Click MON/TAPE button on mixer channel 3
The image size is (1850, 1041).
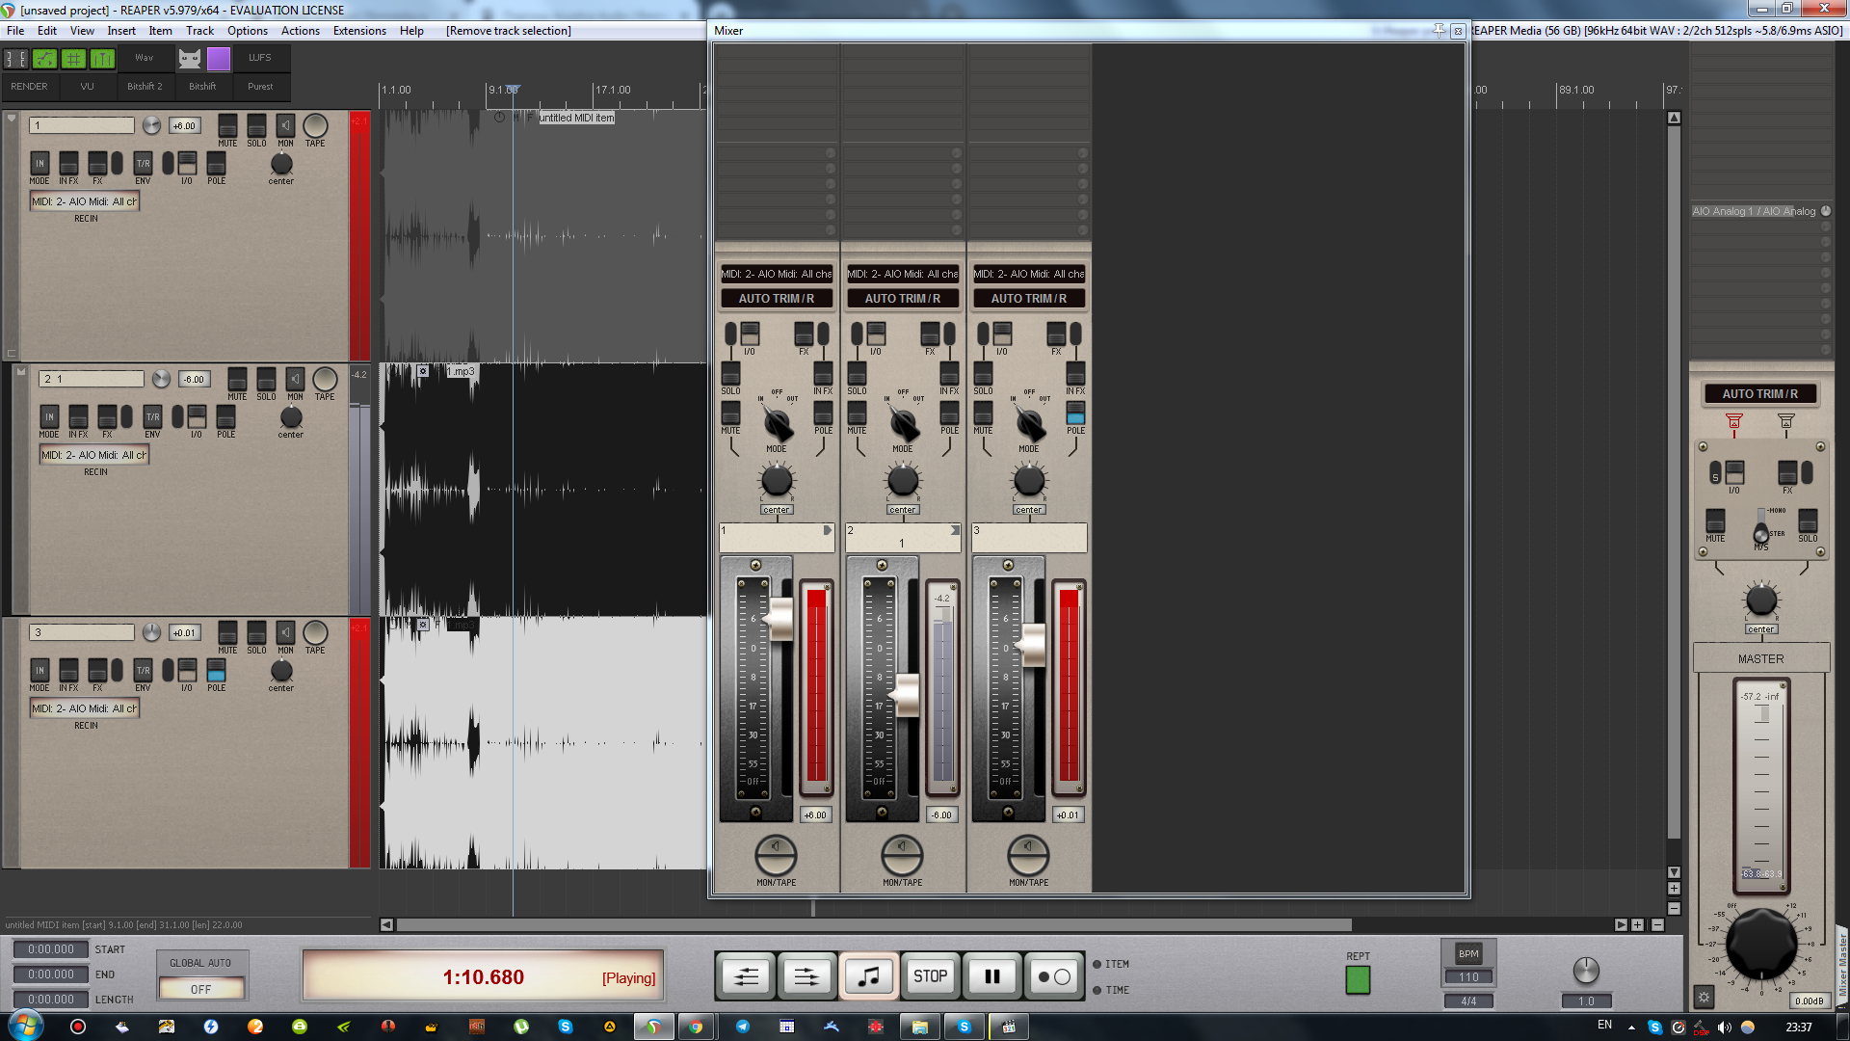pyautogui.click(x=1028, y=856)
